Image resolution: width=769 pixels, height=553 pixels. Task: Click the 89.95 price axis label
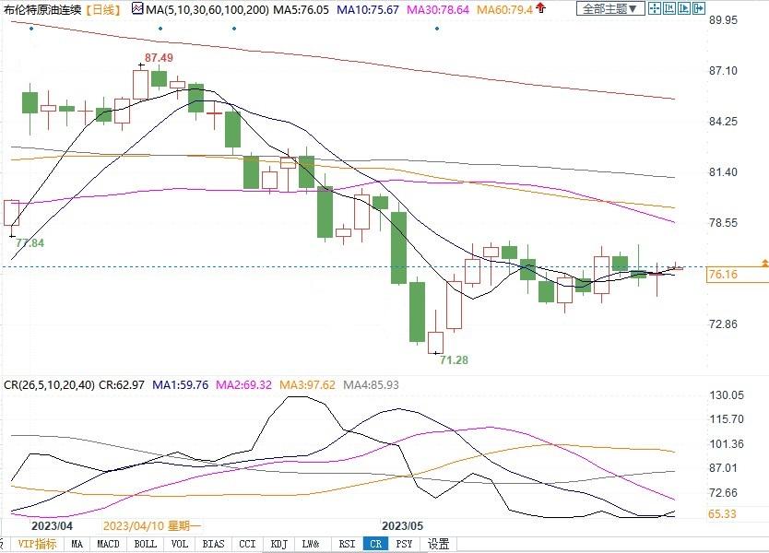click(x=723, y=20)
